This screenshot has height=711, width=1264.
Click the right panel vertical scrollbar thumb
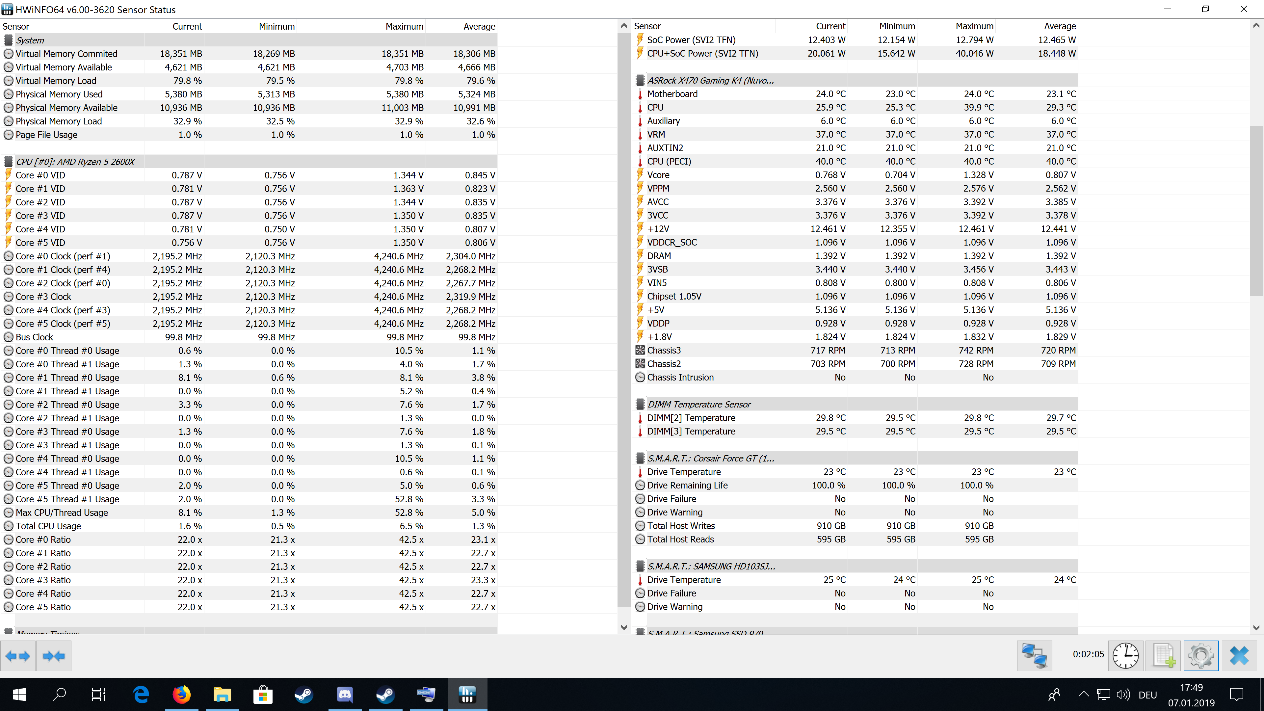tap(1256, 211)
